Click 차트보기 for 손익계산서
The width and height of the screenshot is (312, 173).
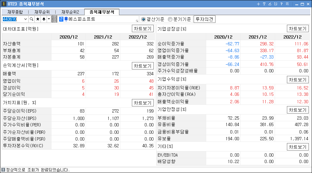pyautogui.click(x=143, y=66)
